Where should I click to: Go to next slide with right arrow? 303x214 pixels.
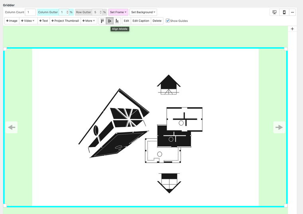[x=279, y=128]
